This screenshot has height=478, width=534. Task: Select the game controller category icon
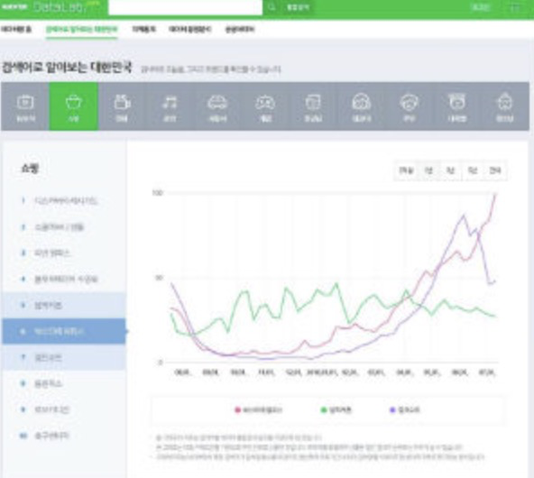265,106
